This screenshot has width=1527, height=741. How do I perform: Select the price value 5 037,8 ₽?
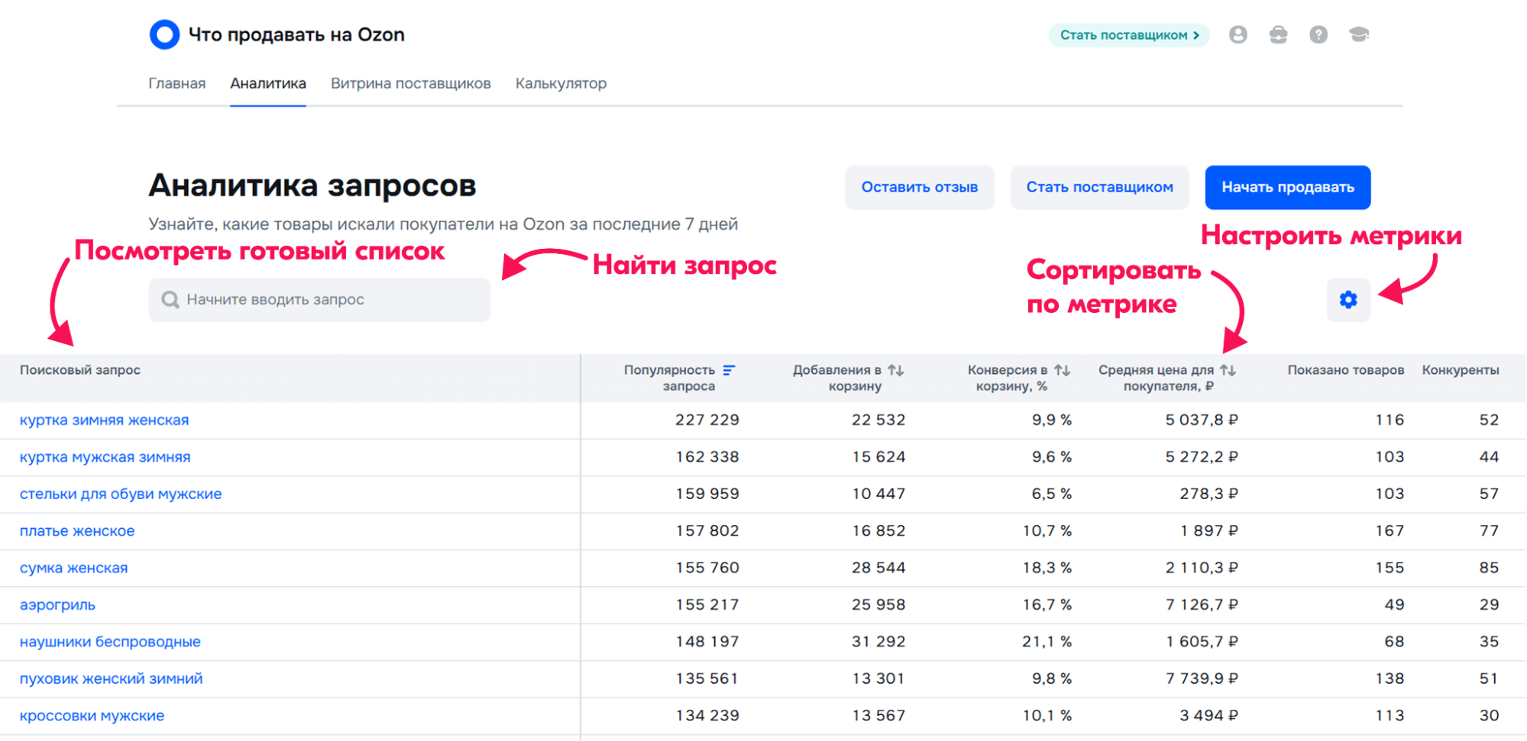coord(1202,420)
